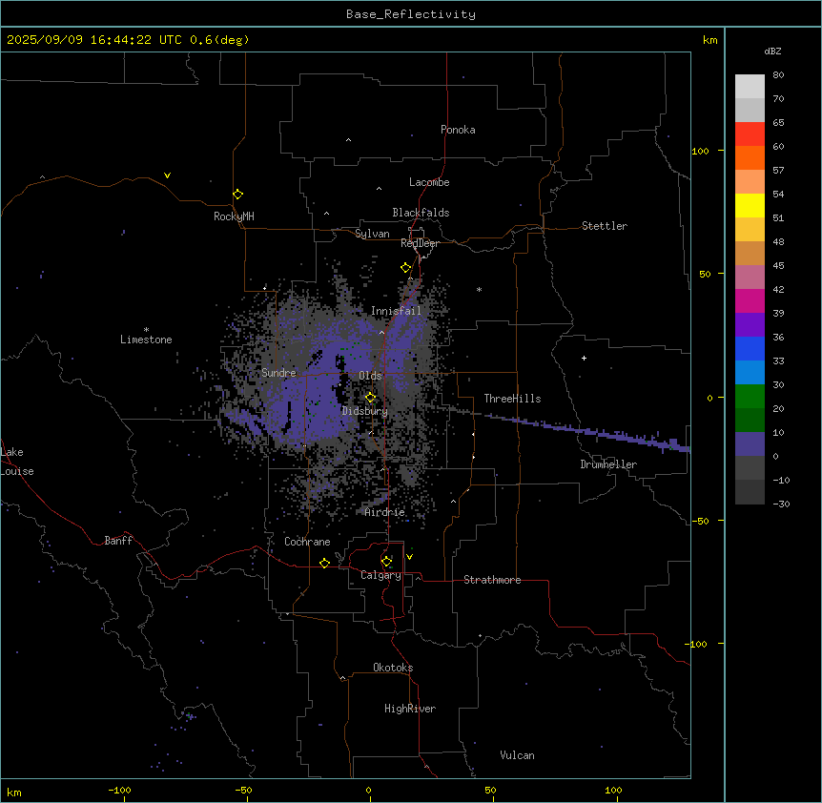This screenshot has height=803, width=822.
Task: Click the yellow marker above Calgary label
Action: pos(386,562)
